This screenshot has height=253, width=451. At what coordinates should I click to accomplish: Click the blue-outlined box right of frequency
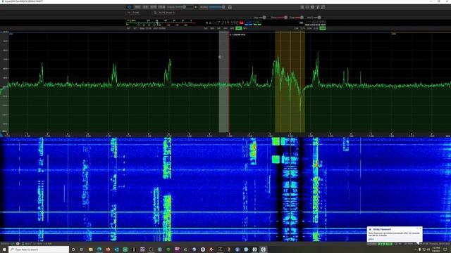point(248,22)
